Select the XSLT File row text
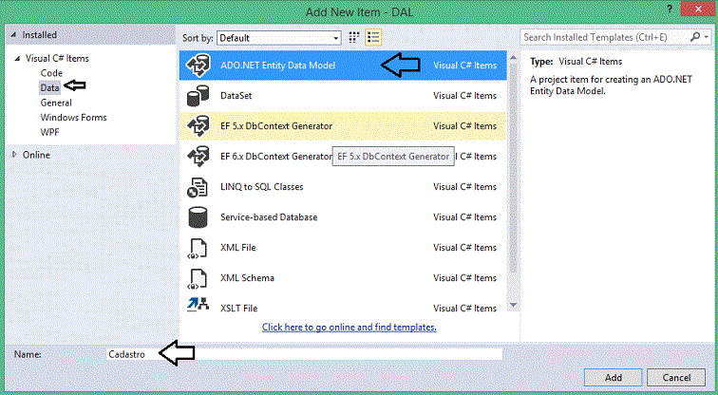The height and width of the screenshot is (395, 718). (x=238, y=308)
